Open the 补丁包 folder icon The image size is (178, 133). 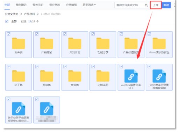coord(19,76)
